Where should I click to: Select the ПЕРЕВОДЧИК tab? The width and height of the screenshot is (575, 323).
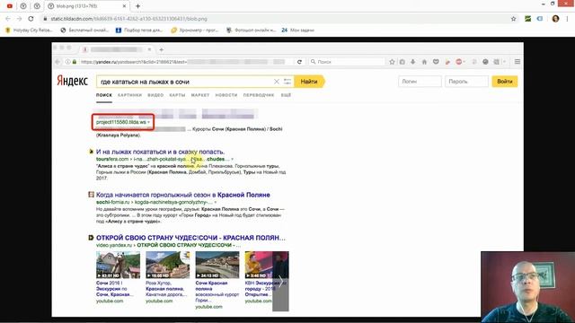pyautogui.click(x=259, y=95)
